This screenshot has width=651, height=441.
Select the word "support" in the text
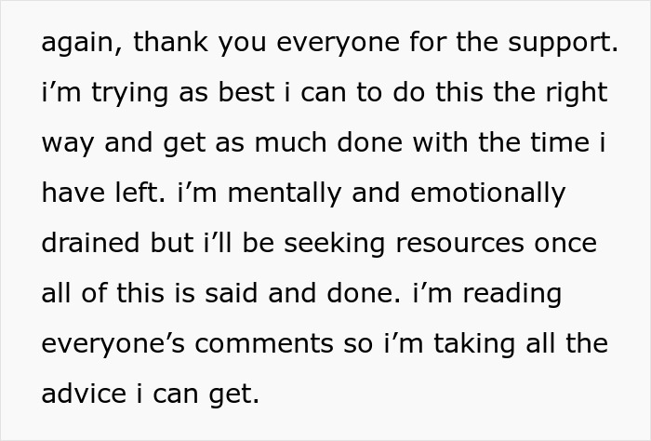tap(559, 43)
